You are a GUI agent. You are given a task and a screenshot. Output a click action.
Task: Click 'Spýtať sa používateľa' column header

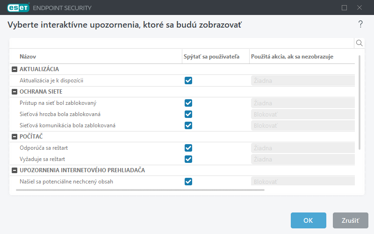click(211, 57)
